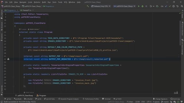184x103 pixels.
Task: Open the File menu
Action: (x=6, y=2)
